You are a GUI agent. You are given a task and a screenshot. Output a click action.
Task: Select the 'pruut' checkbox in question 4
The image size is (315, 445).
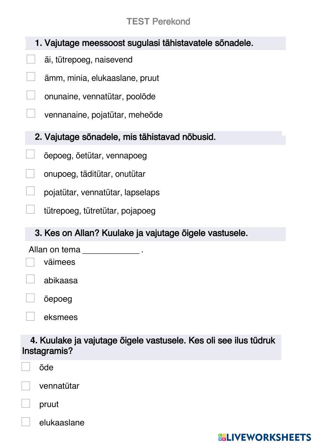coord(26,403)
